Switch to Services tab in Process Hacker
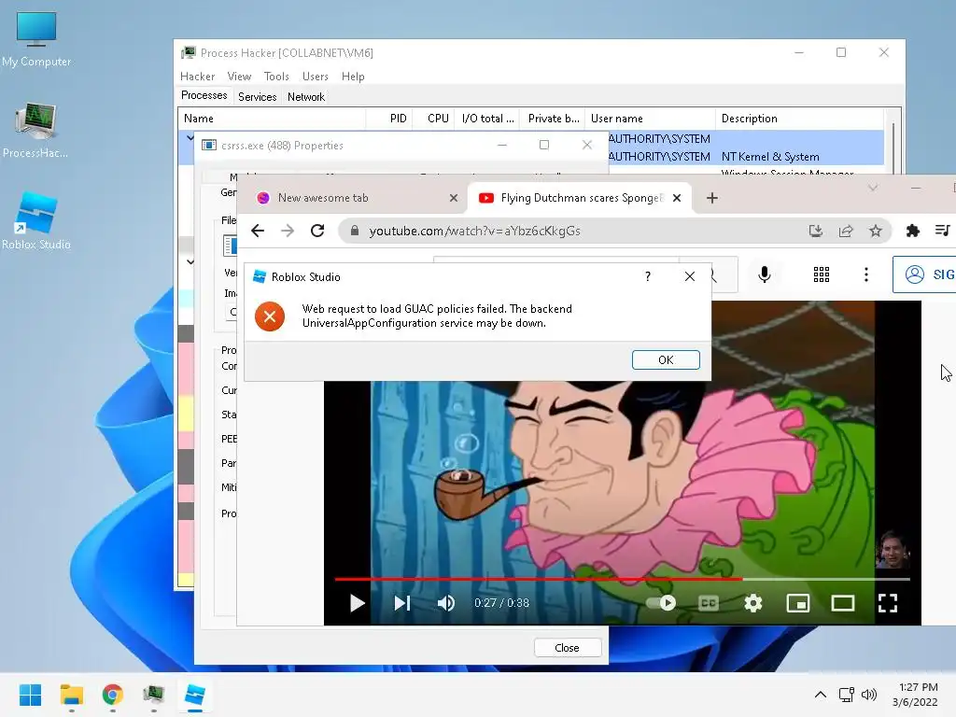This screenshot has height=717, width=956. pos(258,96)
